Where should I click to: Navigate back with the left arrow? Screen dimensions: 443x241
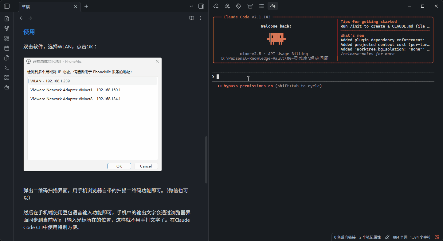pos(22,18)
